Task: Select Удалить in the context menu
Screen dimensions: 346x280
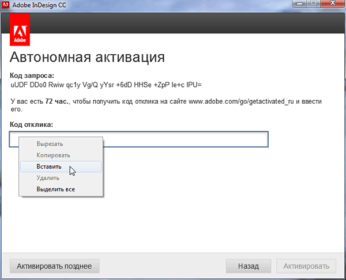Action: pos(61,178)
